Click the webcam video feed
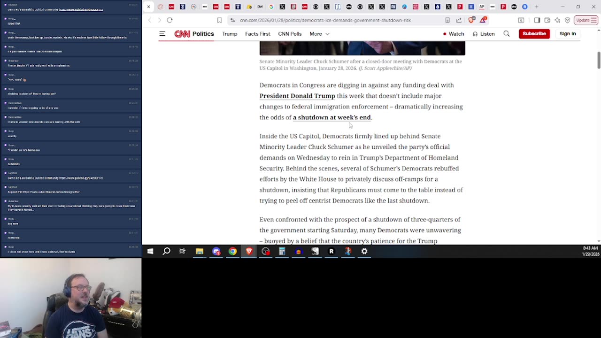Image resolution: width=601 pixels, height=338 pixels. point(70,298)
